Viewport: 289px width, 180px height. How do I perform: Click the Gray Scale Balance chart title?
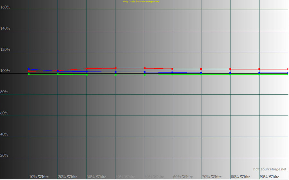point(141,2)
